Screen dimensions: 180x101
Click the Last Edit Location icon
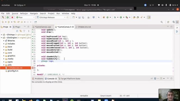click(15, 22)
